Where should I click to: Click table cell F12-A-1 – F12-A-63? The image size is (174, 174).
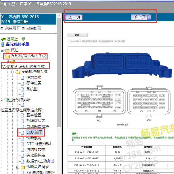pyautogui.click(x=87, y=152)
